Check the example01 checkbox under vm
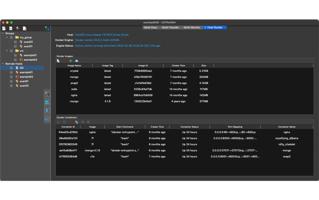The height and width of the screenshot is (200, 319). click(x=15, y=55)
